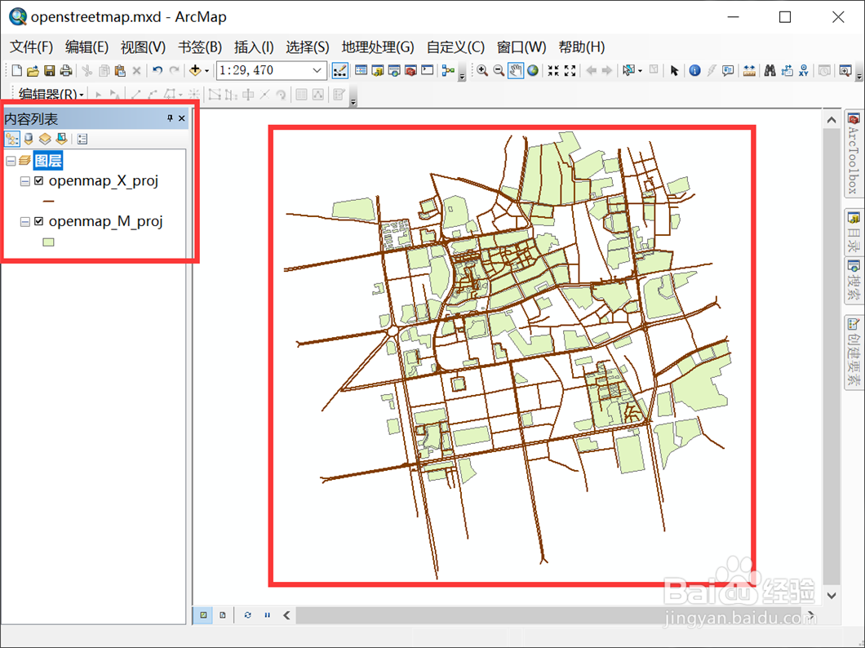This screenshot has width=865, height=648.
Task: Select the Zoom In tool
Action: [482, 70]
